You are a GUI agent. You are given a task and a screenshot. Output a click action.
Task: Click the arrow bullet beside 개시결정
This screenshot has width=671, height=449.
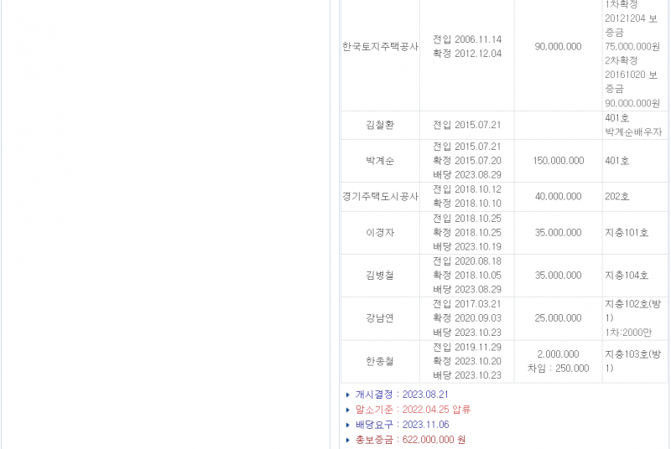[348, 395]
